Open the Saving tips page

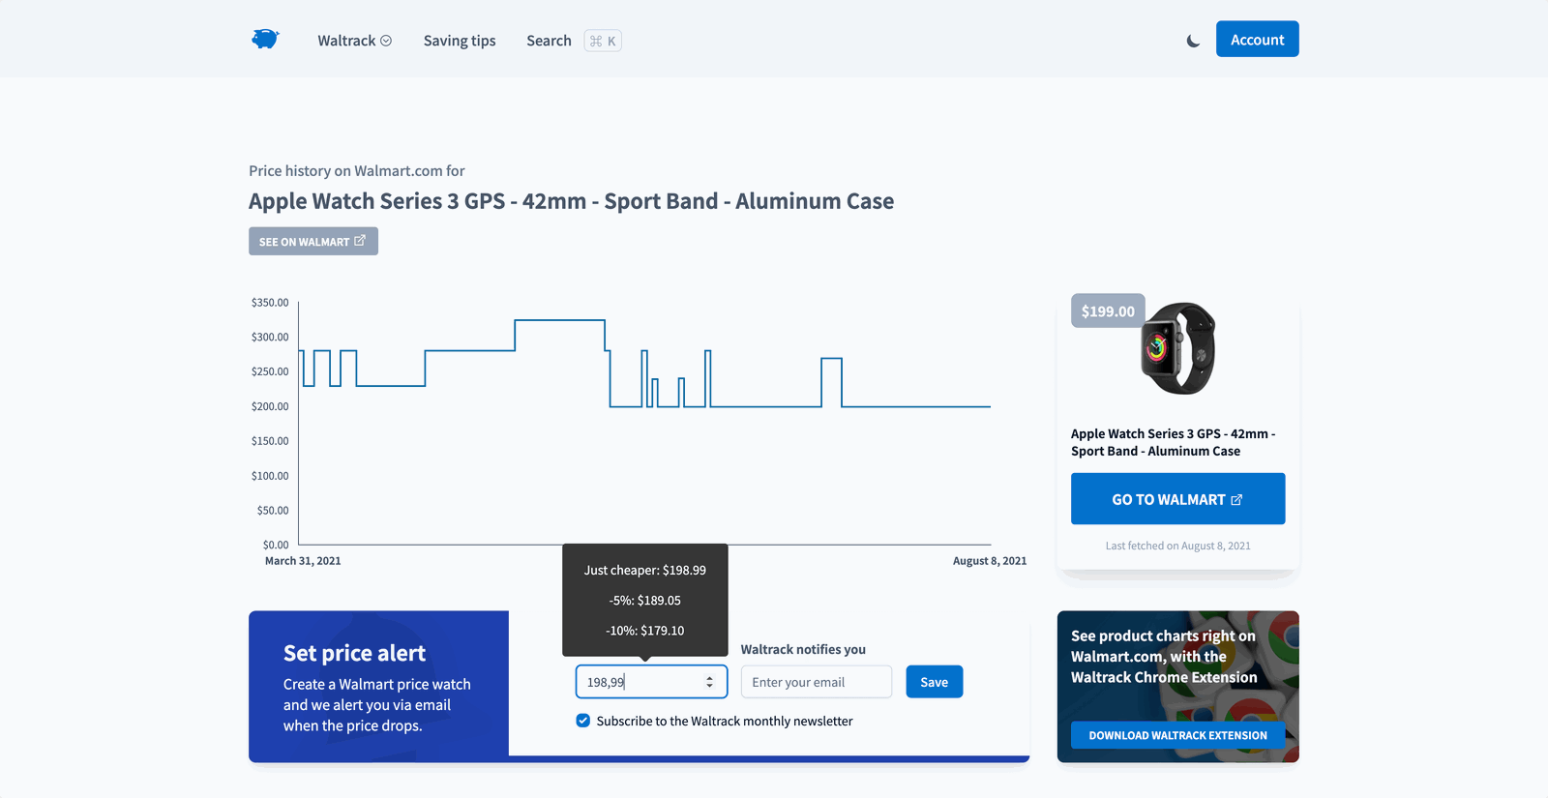(460, 41)
